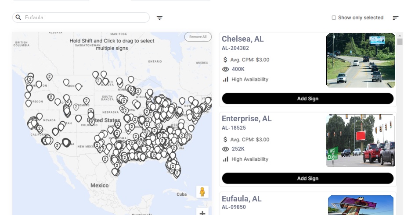
Task: Add the Enterprise, AL sign
Action: point(307,178)
